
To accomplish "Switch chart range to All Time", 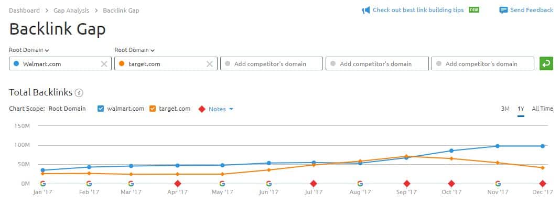I will (542, 109).
